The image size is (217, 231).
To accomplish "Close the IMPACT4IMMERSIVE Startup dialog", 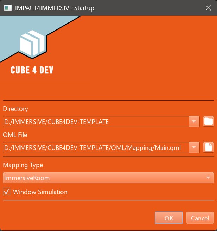I will click(209, 8).
